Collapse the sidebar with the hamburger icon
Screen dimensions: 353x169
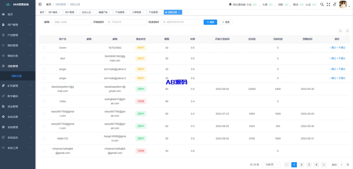[40, 4]
